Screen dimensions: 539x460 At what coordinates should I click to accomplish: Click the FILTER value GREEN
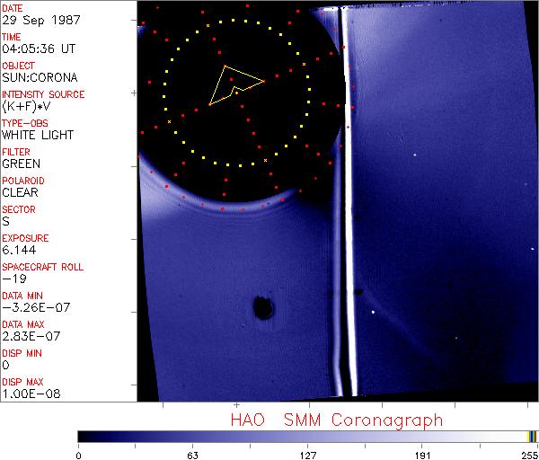tap(21, 164)
